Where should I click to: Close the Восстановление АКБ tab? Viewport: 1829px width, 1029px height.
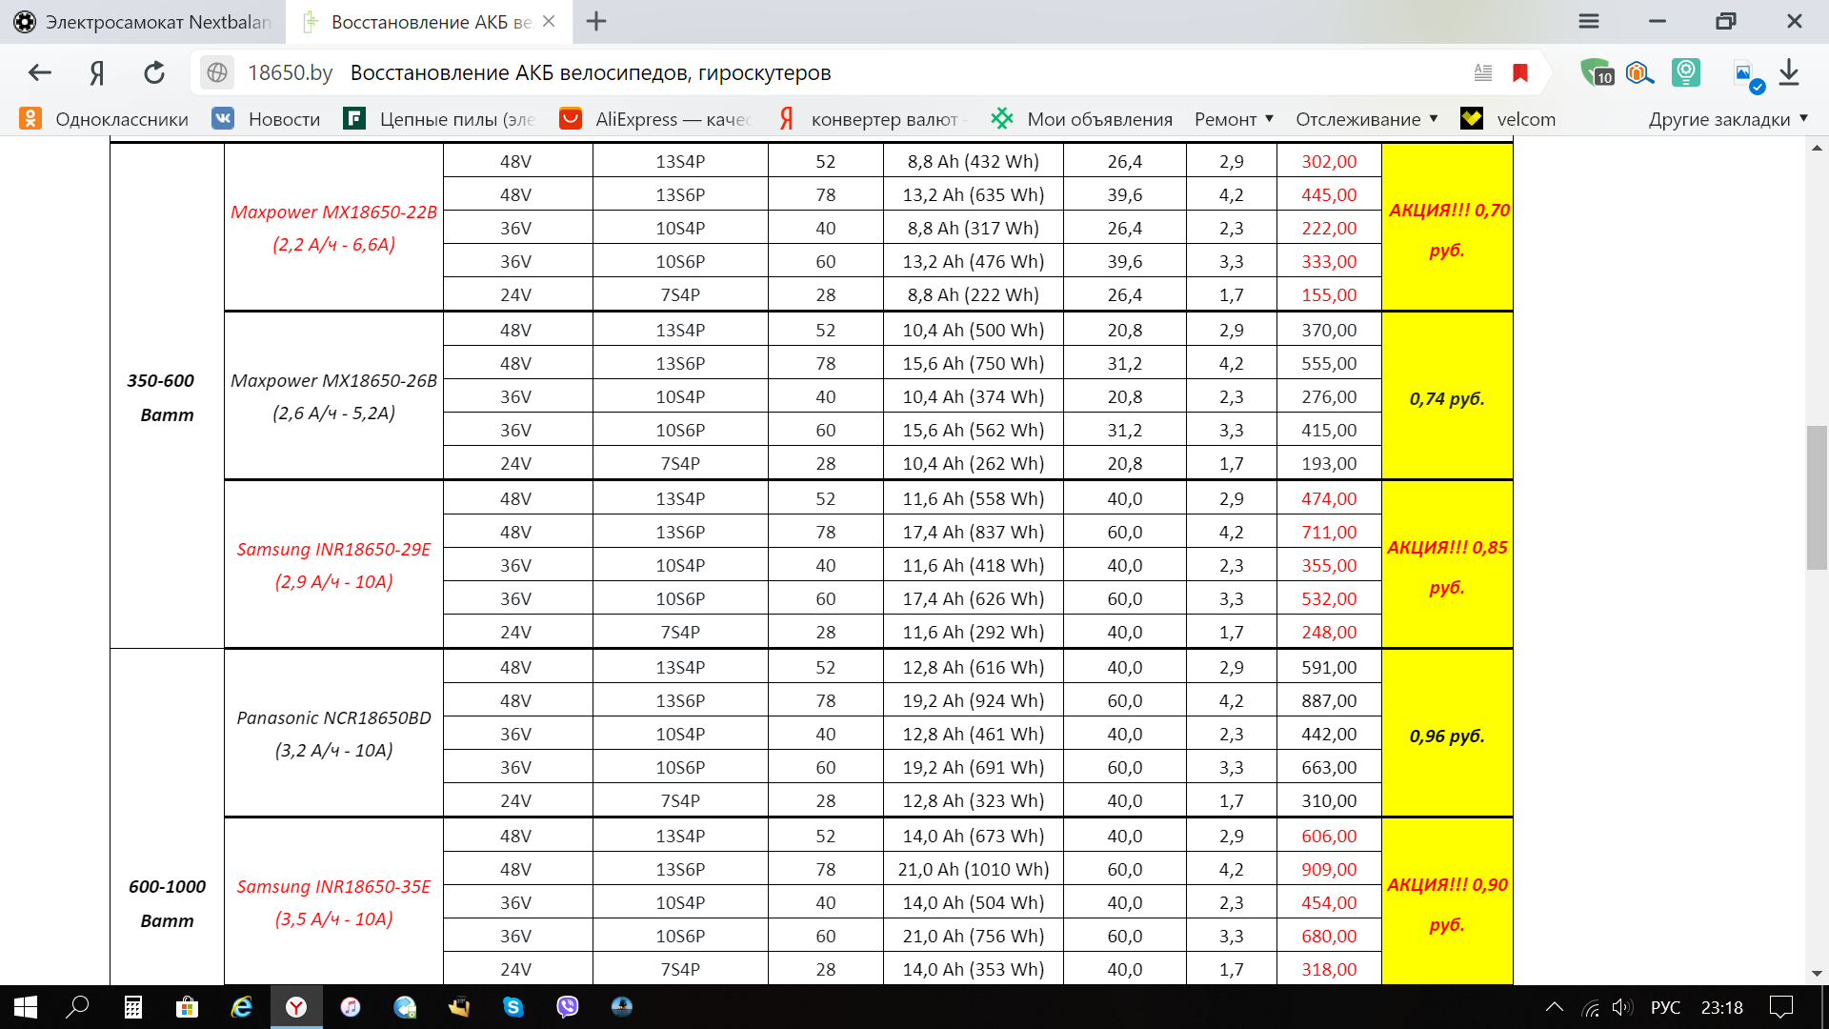549,21
